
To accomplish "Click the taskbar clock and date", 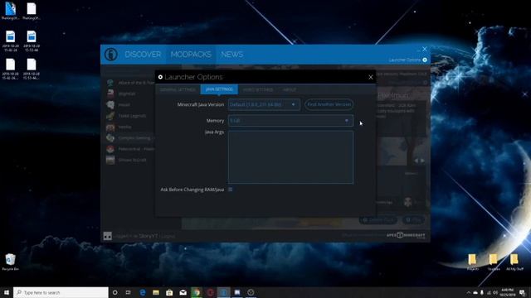I will 508,292.
